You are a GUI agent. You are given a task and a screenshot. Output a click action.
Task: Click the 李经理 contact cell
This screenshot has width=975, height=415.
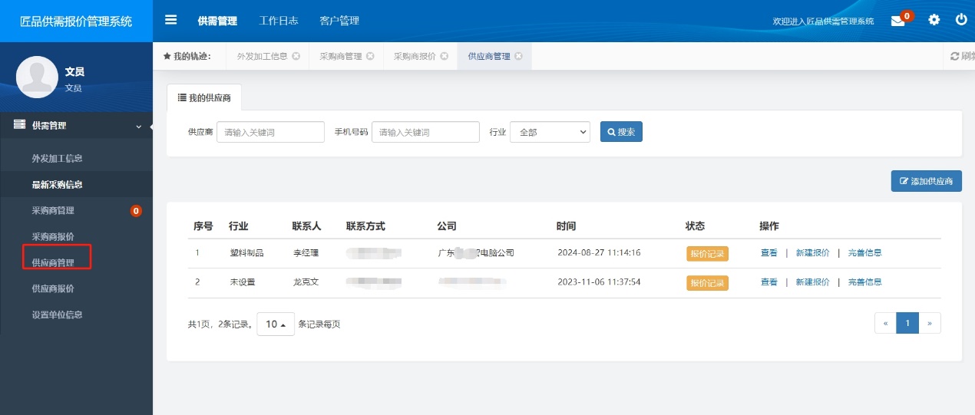(x=306, y=253)
